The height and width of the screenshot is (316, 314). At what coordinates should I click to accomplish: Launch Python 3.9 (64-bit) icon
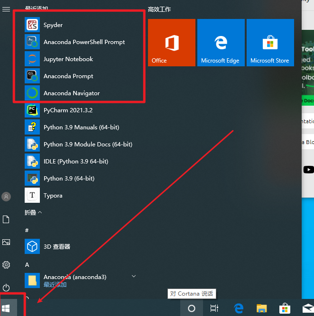tap(32, 178)
